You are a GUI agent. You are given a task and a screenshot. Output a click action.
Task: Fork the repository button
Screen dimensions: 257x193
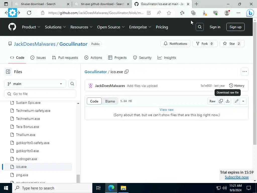[x=205, y=44]
